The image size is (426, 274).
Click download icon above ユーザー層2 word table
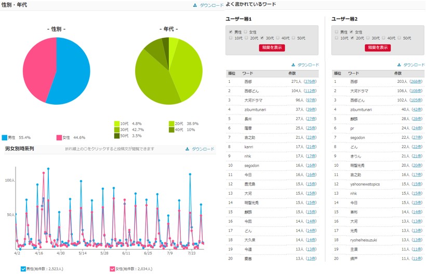coord(399,65)
